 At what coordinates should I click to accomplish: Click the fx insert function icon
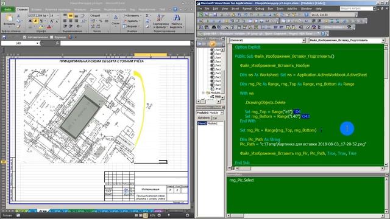(x=57, y=43)
